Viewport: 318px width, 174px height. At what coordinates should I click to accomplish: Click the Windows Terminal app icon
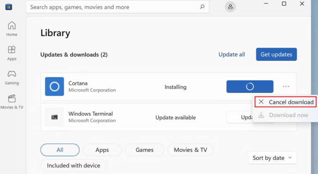click(54, 117)
